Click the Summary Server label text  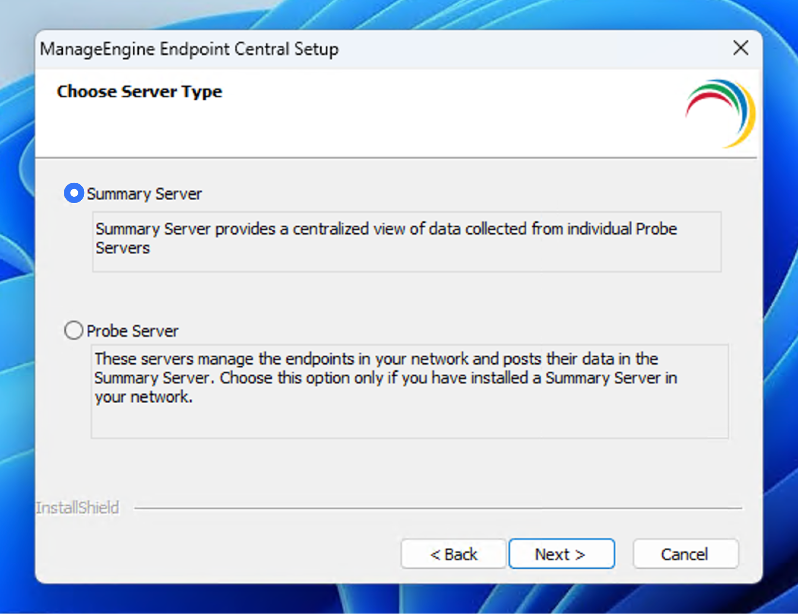click(x=144, y=194)
